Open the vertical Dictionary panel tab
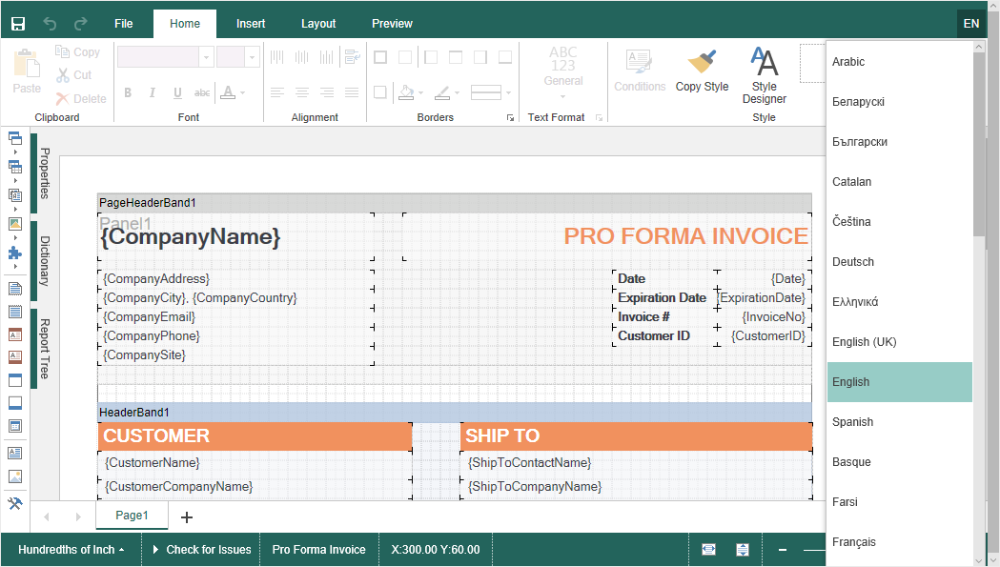Viewport: 1000px width, 567px height. pos(44,261)
